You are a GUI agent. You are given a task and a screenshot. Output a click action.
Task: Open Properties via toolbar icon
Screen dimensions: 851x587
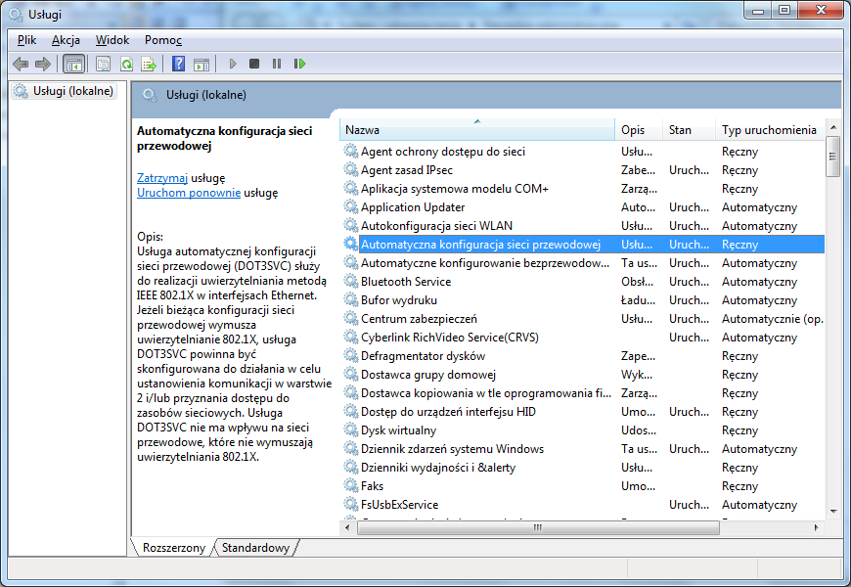pyautogui.click(x=103, y=64)
